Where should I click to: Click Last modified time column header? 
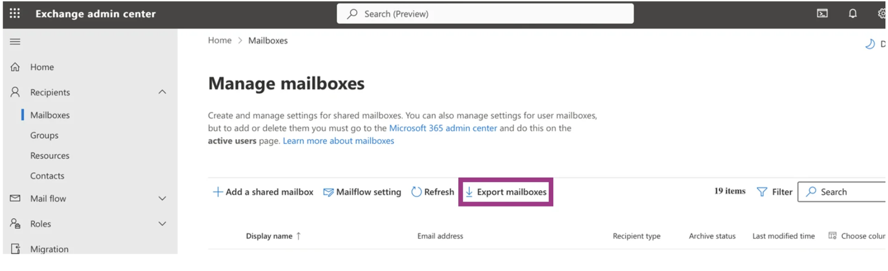[x=783, y=236]
